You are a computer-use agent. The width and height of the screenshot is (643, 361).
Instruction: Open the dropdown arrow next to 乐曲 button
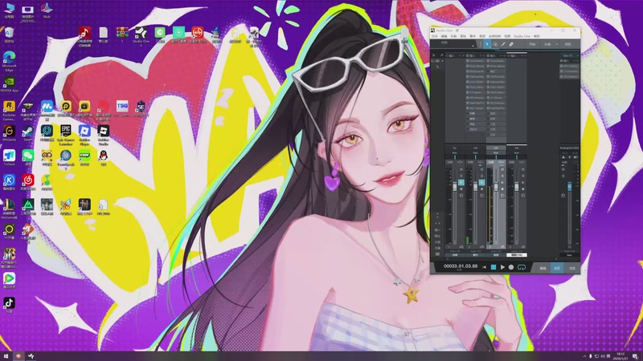(x=557, y=44)
